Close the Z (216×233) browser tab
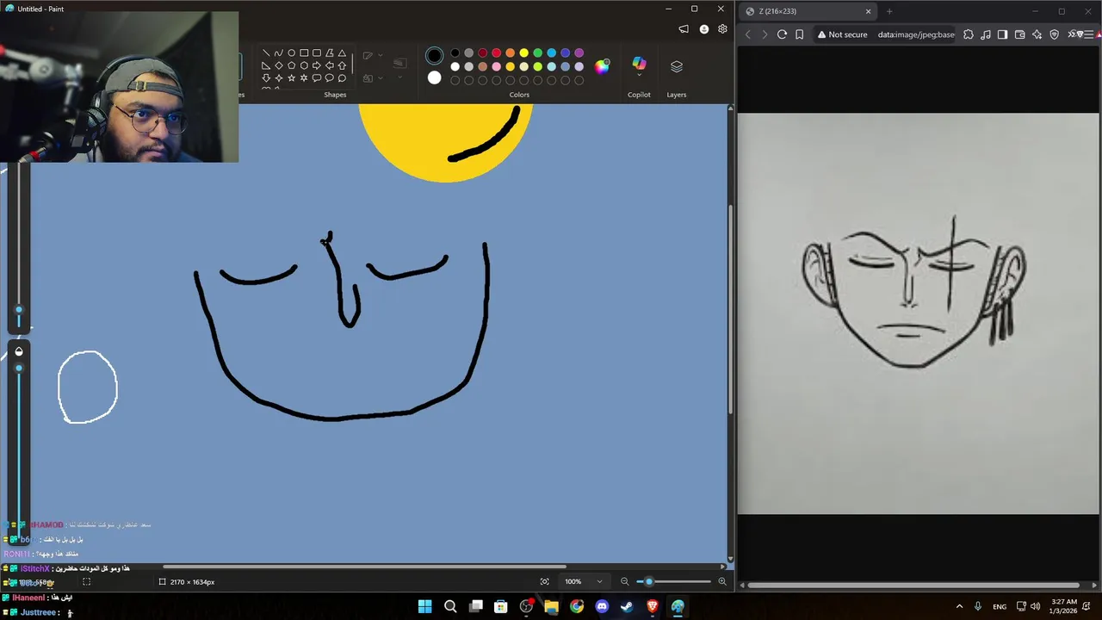 coord(868,11)
